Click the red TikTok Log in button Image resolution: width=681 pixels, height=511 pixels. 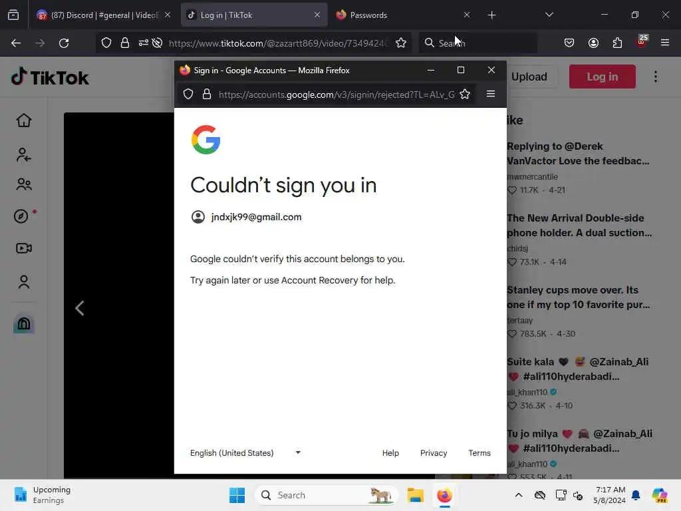[603, 77]
